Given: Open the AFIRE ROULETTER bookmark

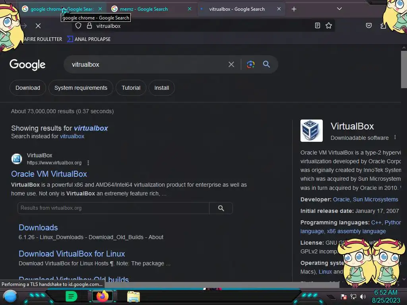Looking at the screenshot, I should (43, 39).
